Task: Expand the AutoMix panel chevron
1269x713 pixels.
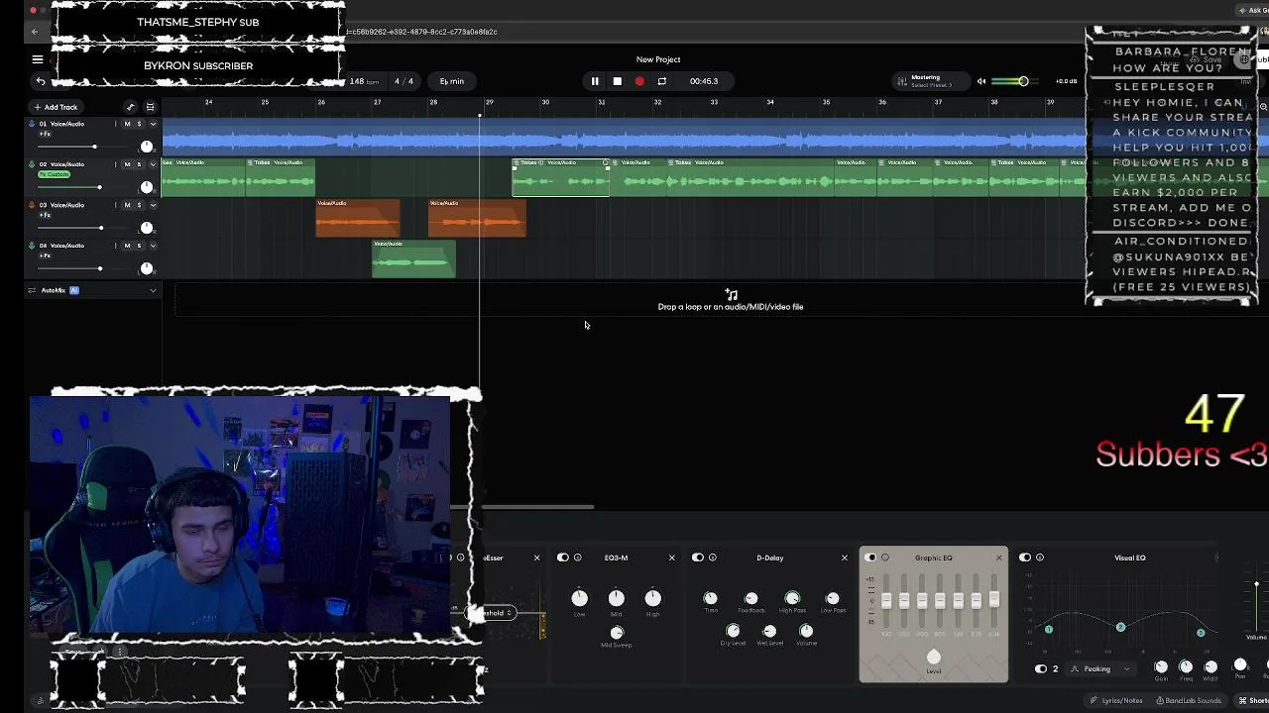Action: click(x=153, y=290)
